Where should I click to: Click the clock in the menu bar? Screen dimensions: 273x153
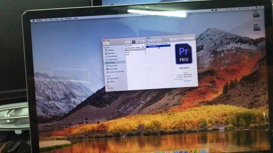(244, 8)
